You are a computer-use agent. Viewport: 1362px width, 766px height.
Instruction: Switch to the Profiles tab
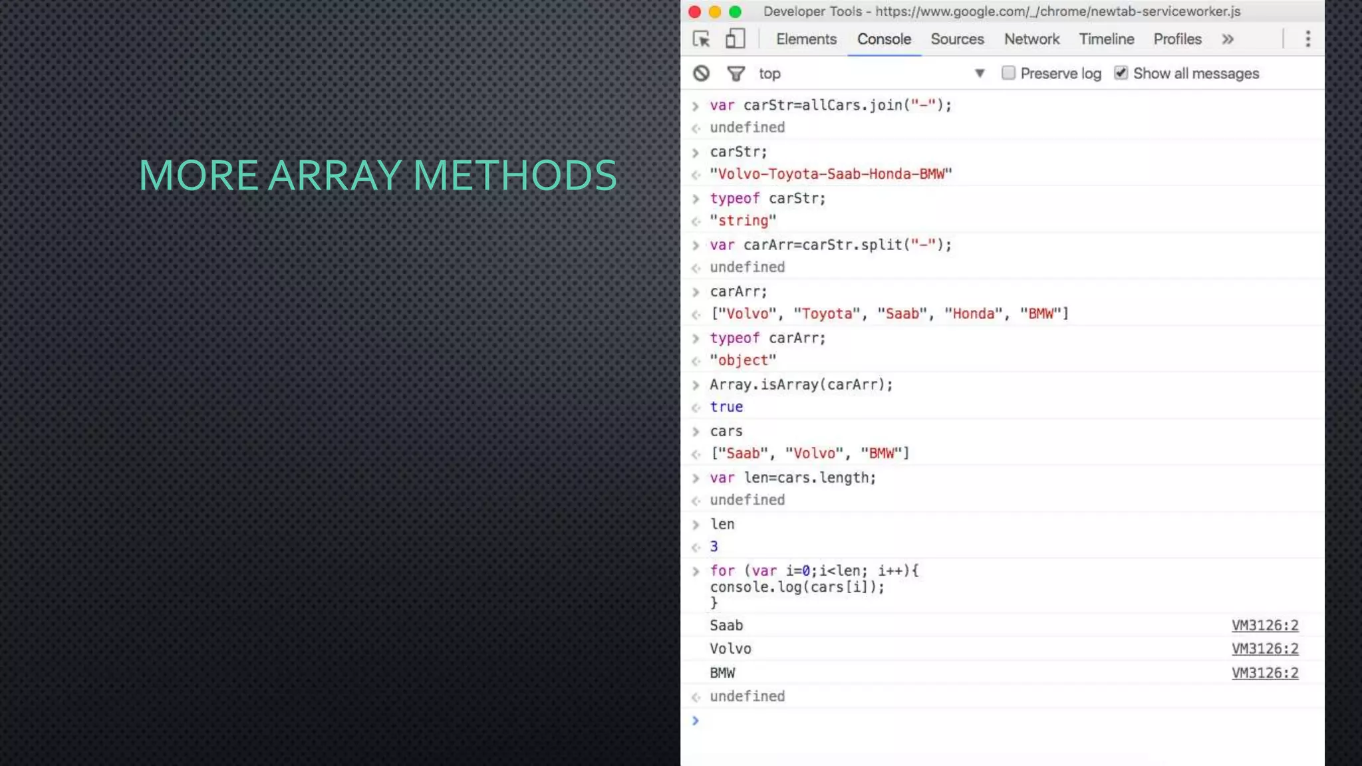pos(1177,39)
